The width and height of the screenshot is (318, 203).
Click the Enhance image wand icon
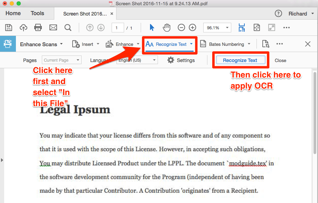110,44
